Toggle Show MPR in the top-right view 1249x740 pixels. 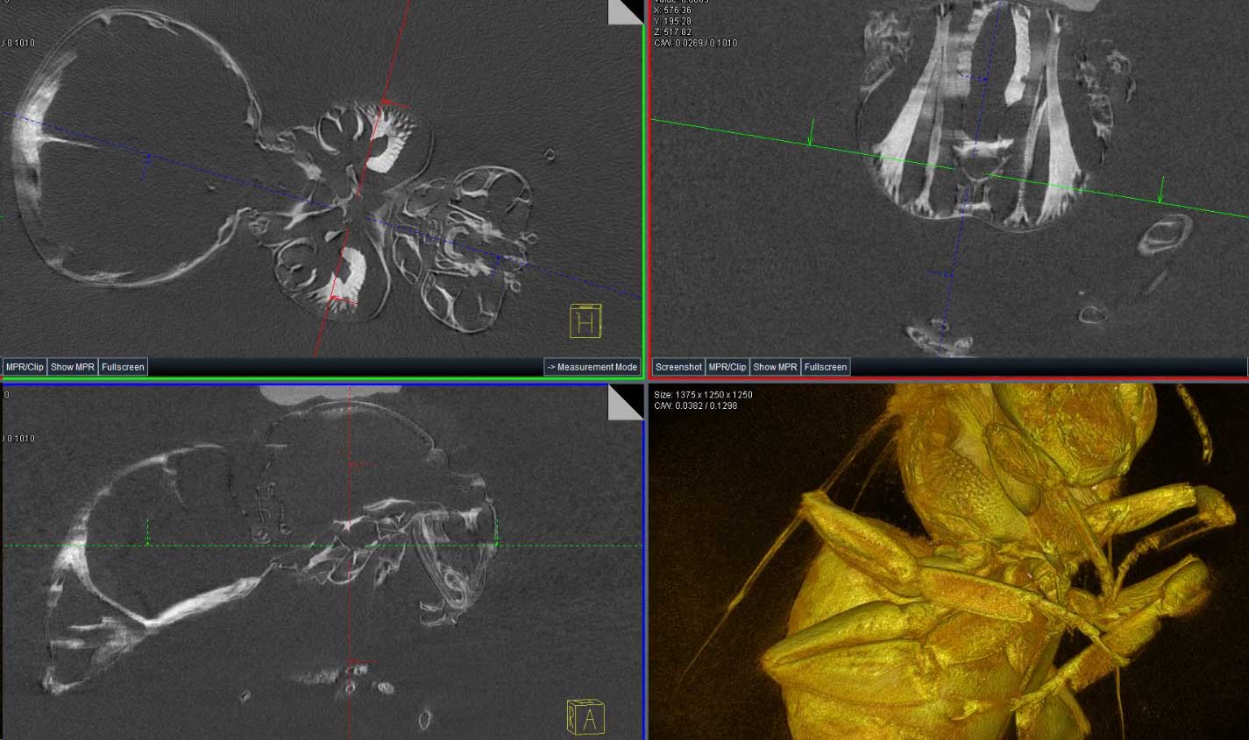tap(775, 367)
